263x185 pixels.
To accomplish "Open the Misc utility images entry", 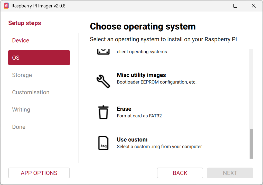I will tap(170, 81).
